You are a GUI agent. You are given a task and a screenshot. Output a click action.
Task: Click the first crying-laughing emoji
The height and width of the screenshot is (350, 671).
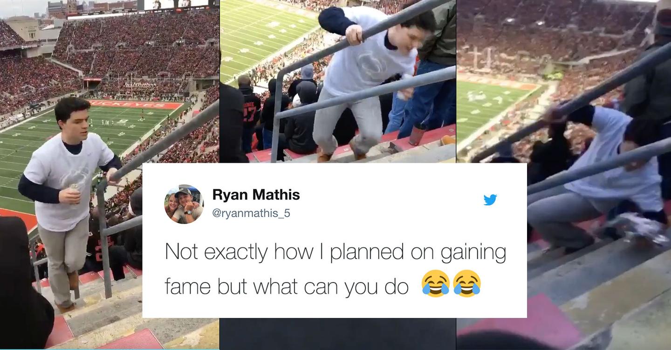tap(436, 284)
